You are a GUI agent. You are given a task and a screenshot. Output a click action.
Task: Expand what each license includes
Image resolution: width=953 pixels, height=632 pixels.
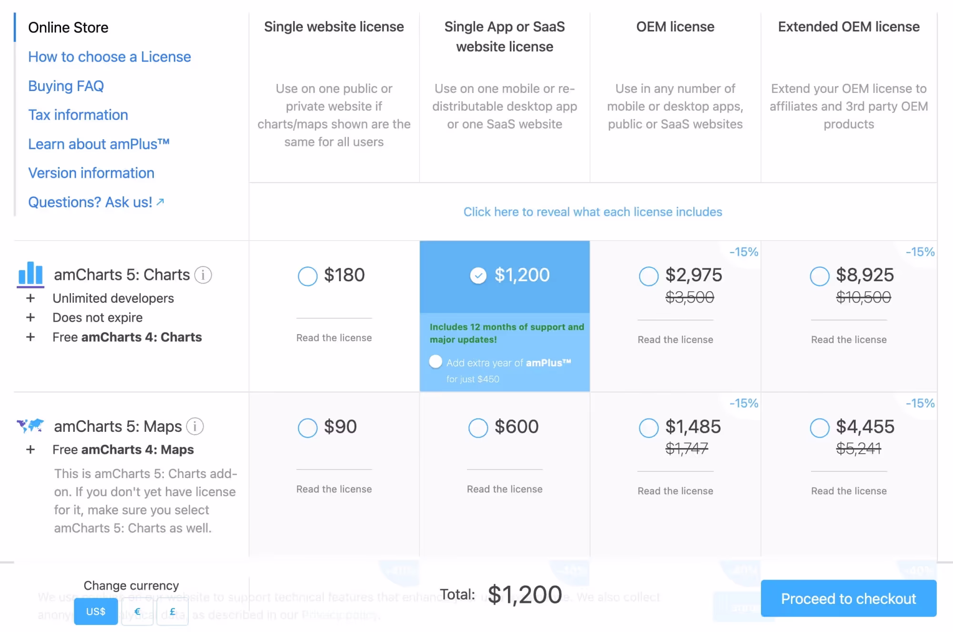[593, 212]
